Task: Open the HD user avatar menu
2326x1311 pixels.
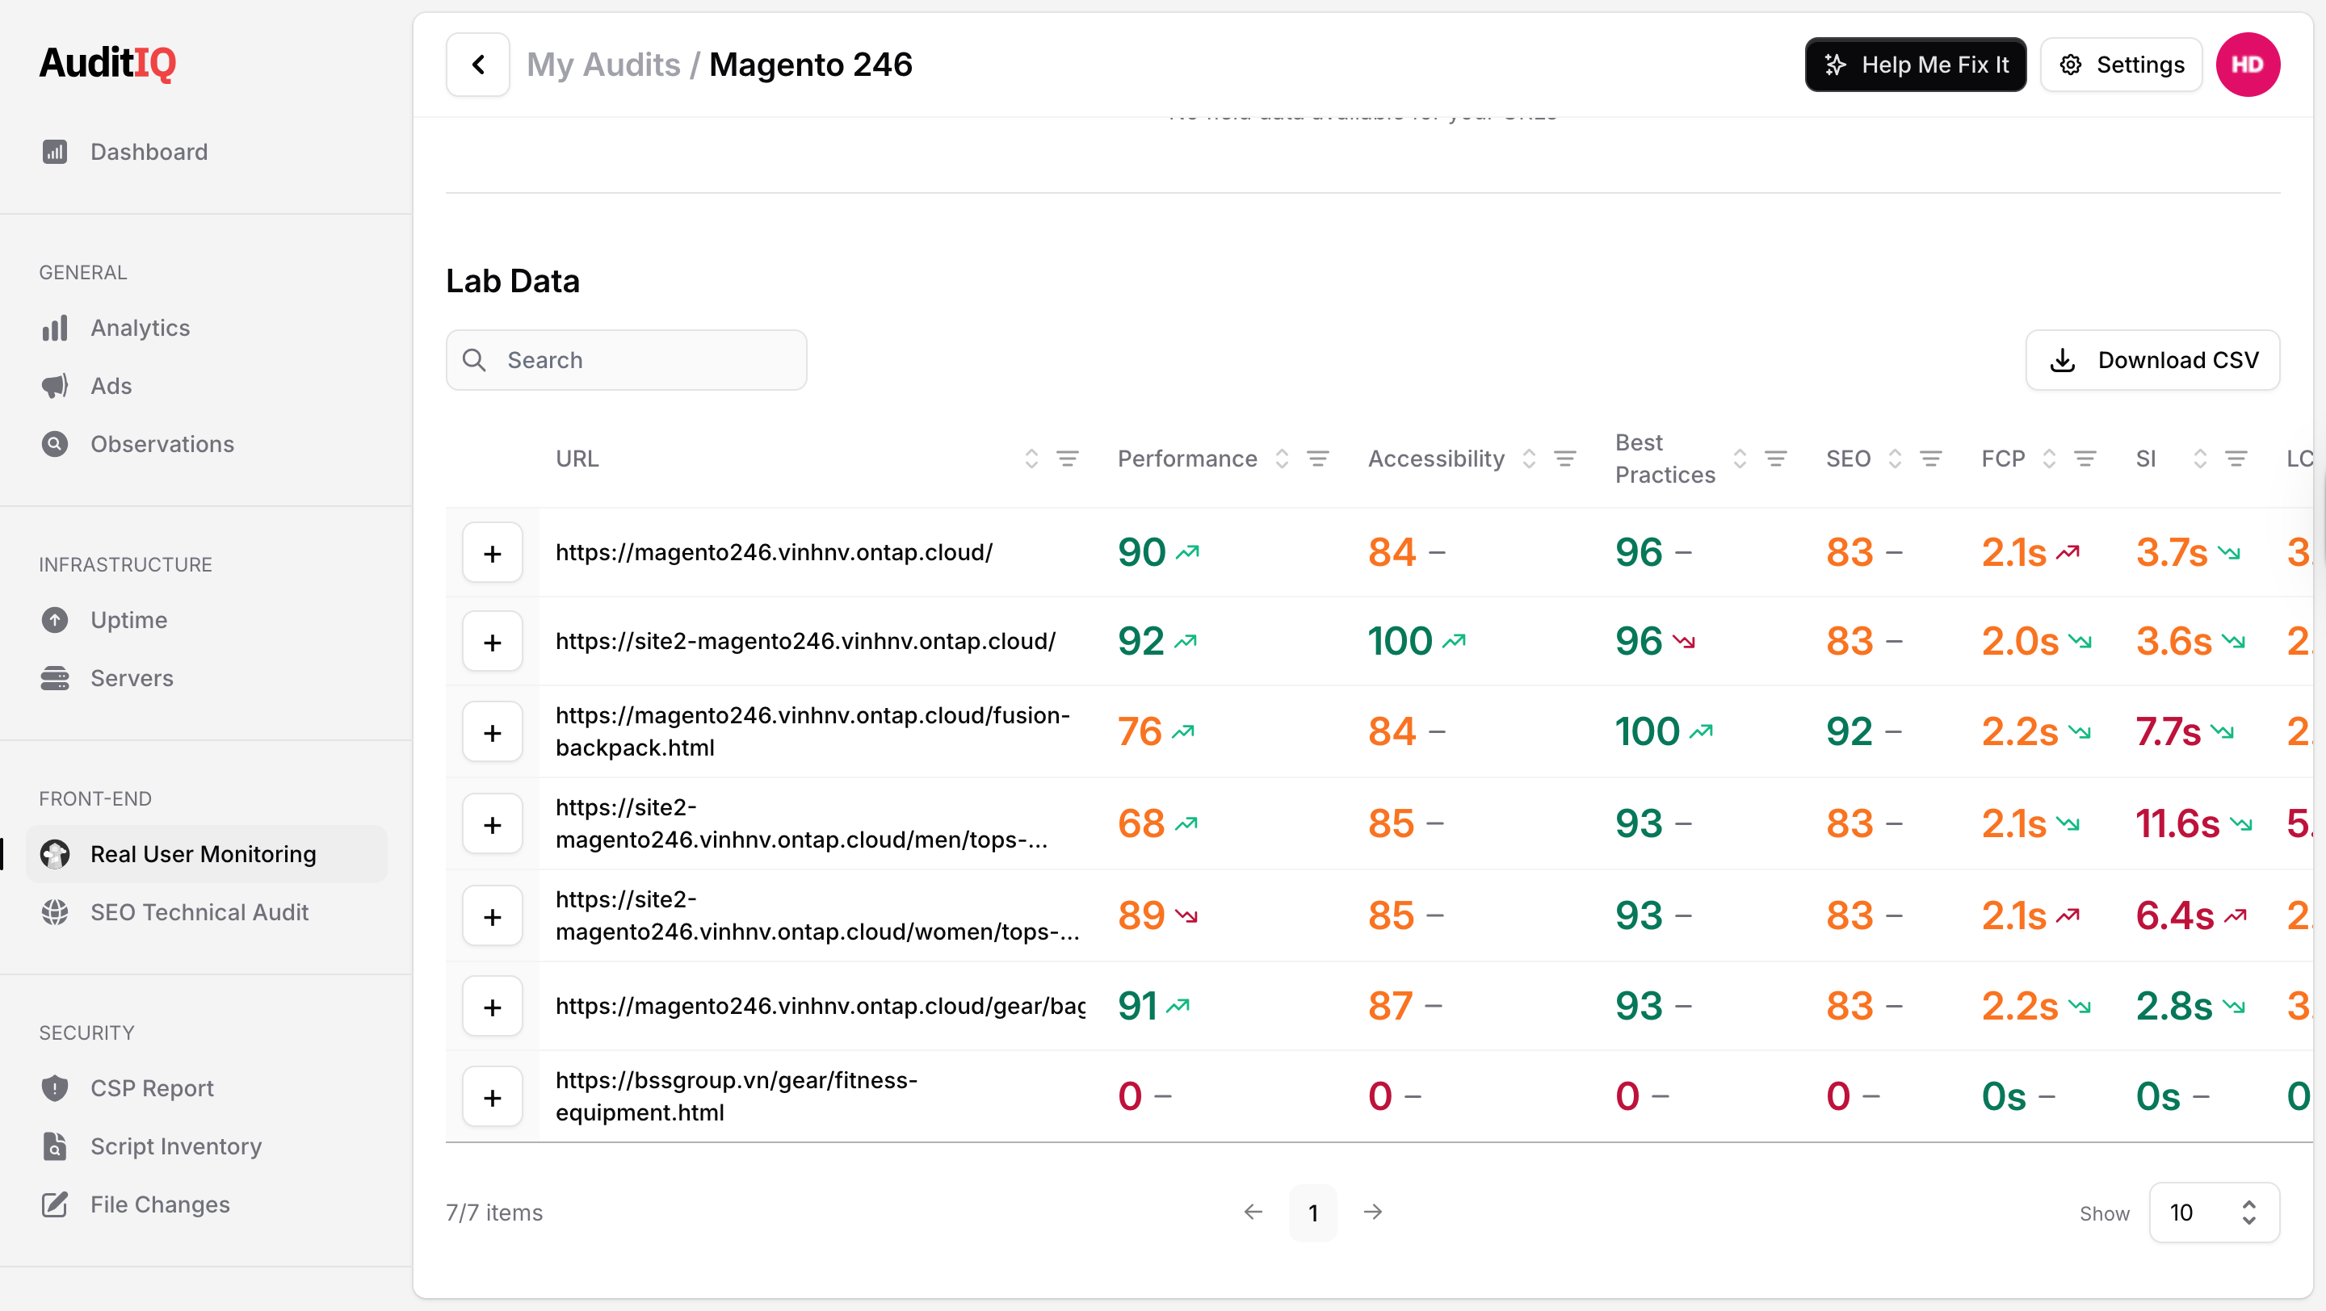Action: tap(2248, 65)
